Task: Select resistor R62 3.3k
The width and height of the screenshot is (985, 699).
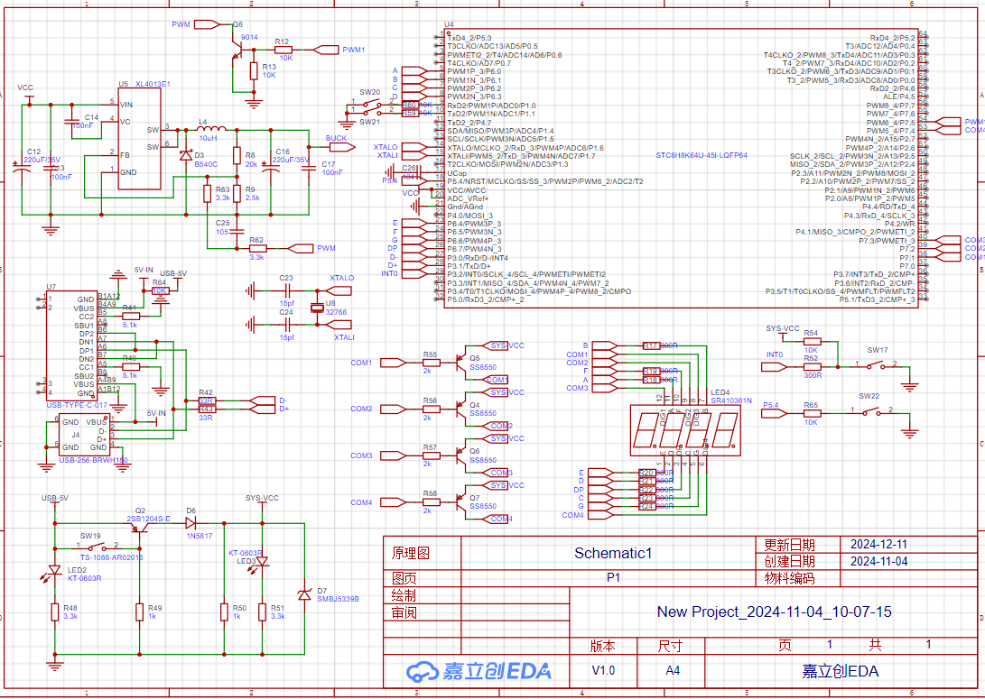Action: 257,248
